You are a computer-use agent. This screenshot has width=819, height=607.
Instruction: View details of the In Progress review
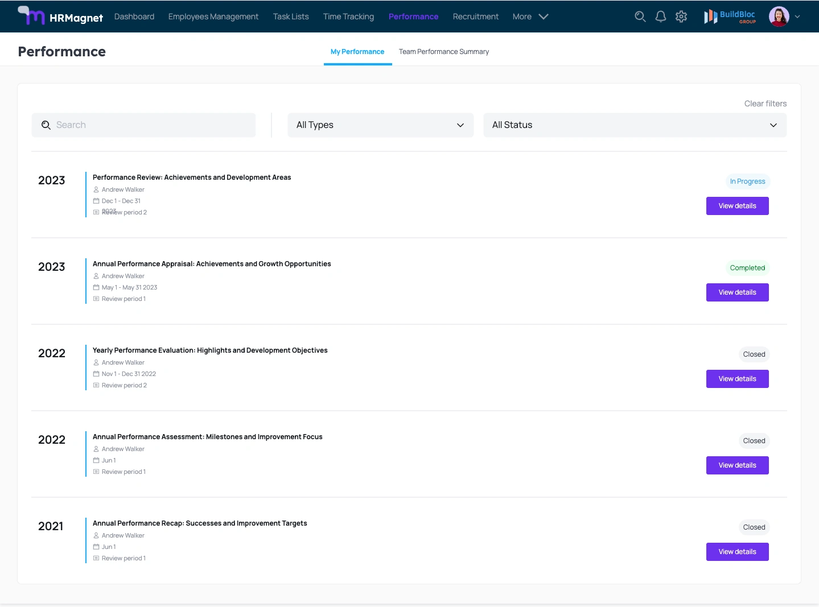coord(738,206)
